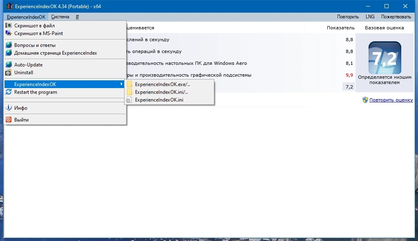Viewport: 418px width, 241px height.
Task: Click the folder icon beside ExperienceIndexOK.ini/..
Action: coord(129,92)
